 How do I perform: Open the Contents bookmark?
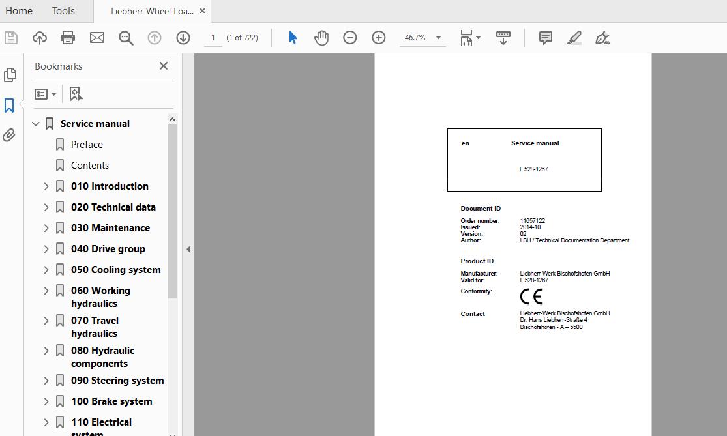pos(90,166)
